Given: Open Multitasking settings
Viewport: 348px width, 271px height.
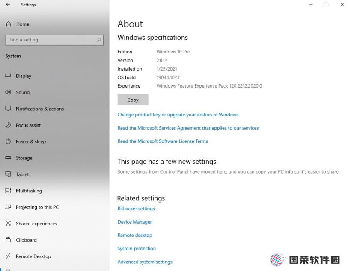Looking at the screenshot, I should (29, 191).
